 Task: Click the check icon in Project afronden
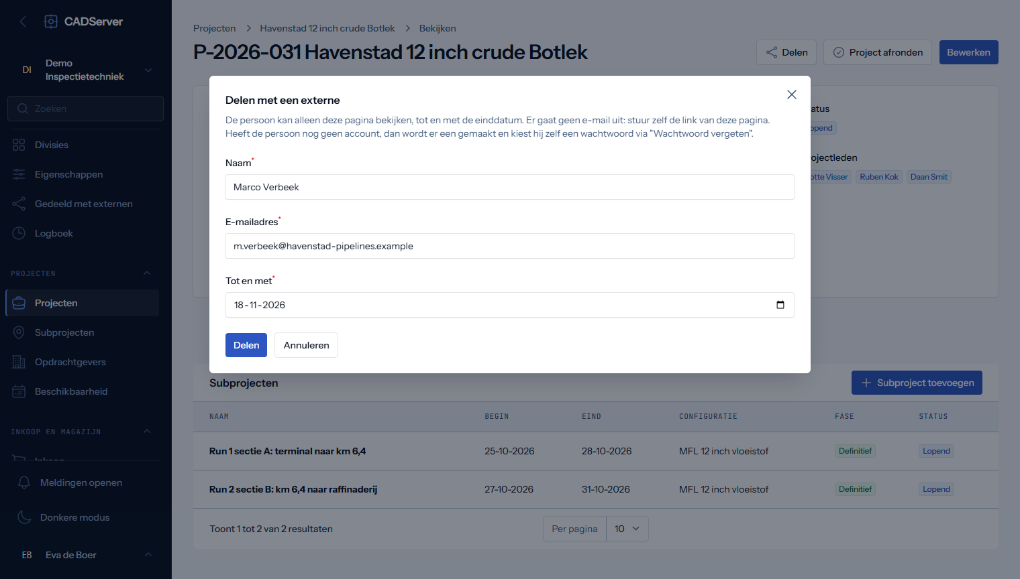tap(839, 52)
